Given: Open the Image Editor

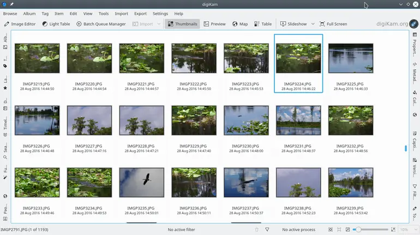Looking at the screenshot, I should pos(20,24).
